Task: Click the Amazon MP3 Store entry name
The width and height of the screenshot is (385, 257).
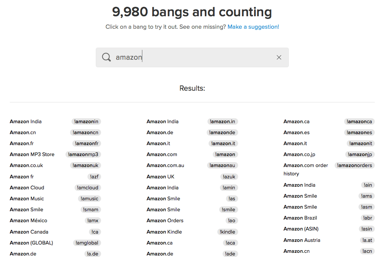Action: pos(32,155)
